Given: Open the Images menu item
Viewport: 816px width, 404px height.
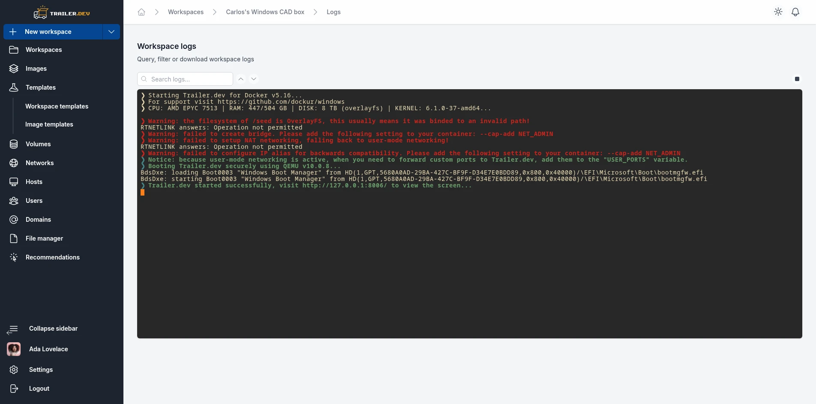Looking at the screenshot, I should click(x=62, y=69).
